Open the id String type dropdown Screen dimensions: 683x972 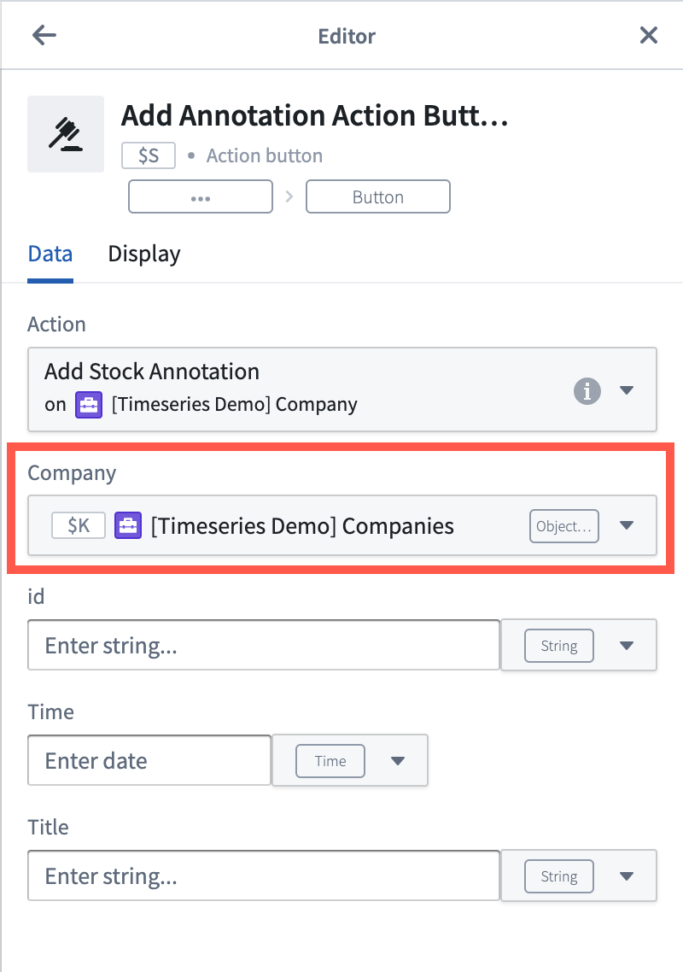tap(627, 646)
